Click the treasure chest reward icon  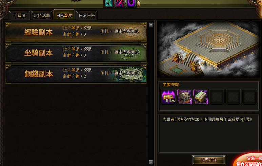coord(184,97)
